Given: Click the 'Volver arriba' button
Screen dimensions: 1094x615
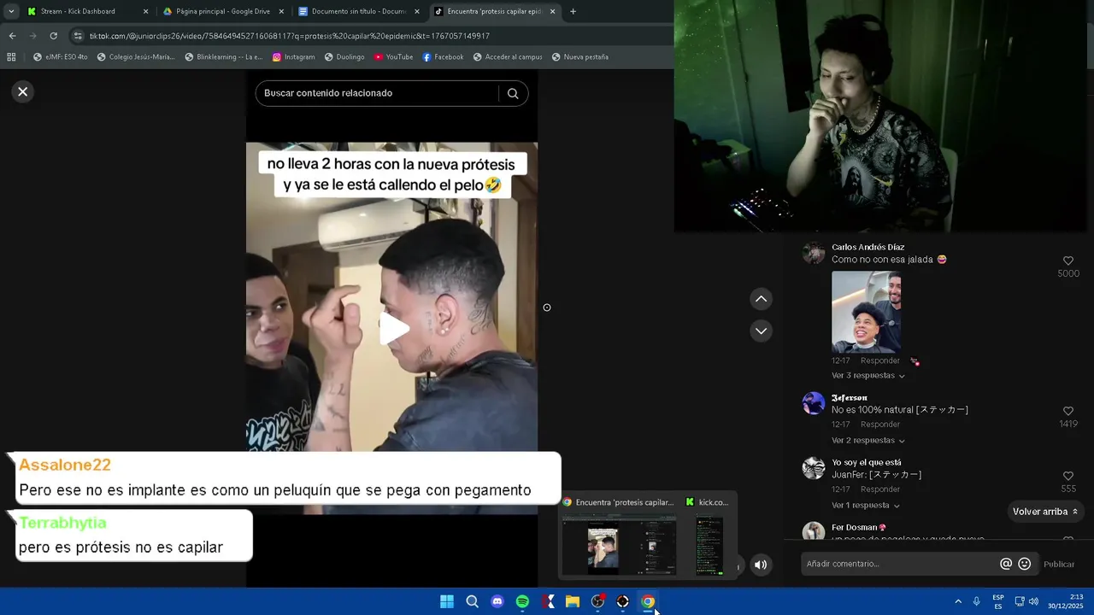Looking at the screenshot, I should (x=1045, y=512).
